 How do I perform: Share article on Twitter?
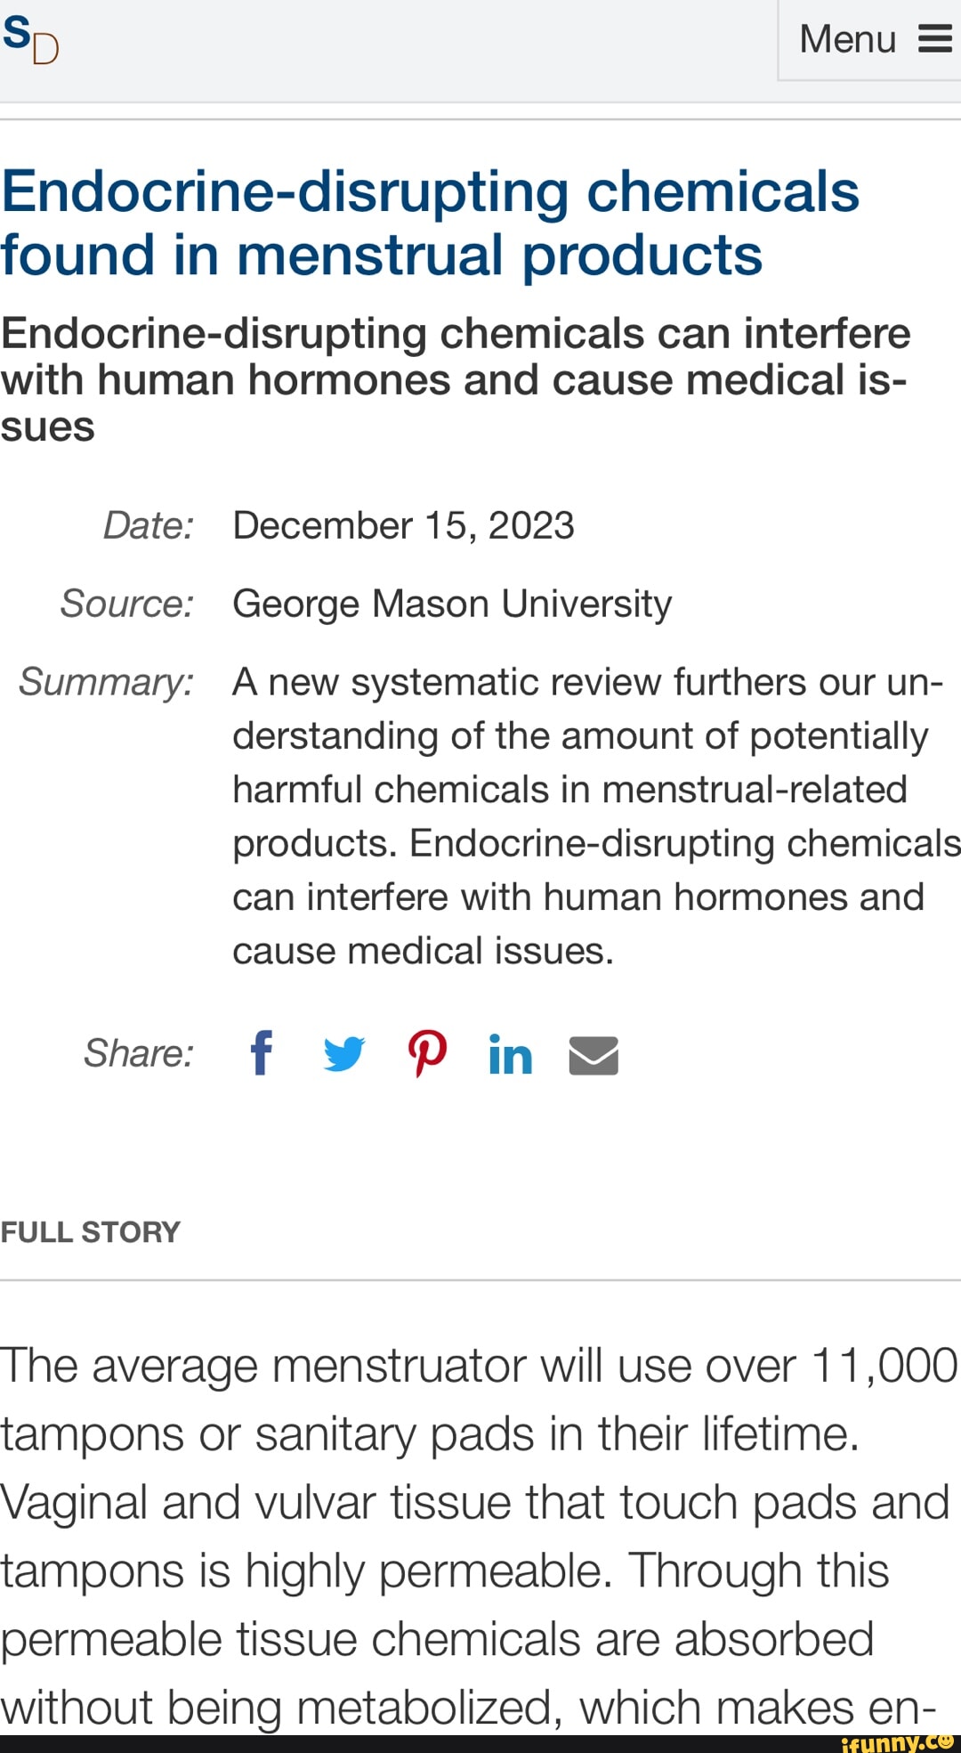pyautogui.click(x=343, y=1054)
